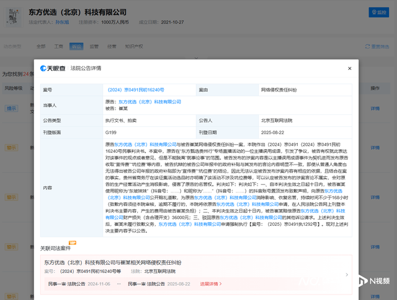397x300 pixels.
Task: Click the 提示 risk level badge
Action: click(x=11, y=109)
